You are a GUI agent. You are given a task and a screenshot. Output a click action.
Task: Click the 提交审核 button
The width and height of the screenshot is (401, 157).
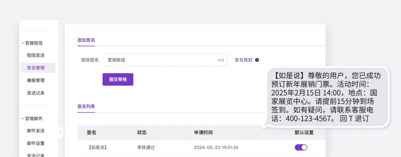pyautogui.click(x=118, y=79)
